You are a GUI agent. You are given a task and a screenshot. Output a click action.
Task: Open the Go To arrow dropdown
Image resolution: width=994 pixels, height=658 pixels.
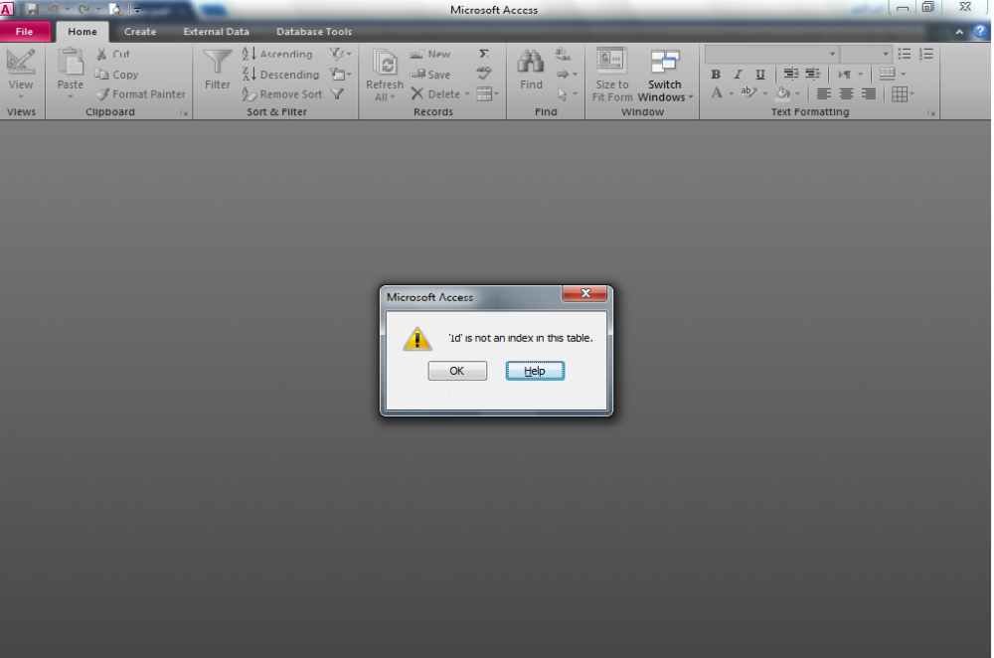coord(568,75)
